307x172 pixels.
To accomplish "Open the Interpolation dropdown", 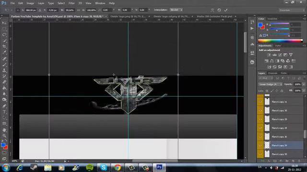I will (x=176, y=10).
